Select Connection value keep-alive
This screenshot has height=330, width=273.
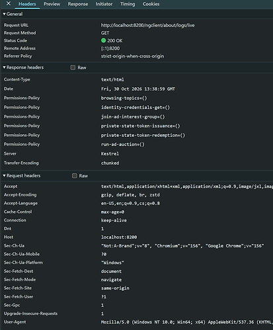click(x=114, y=220)
